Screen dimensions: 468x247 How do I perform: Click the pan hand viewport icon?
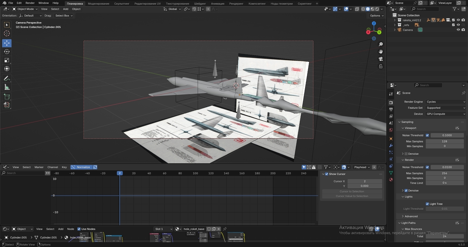pos(381,52)
